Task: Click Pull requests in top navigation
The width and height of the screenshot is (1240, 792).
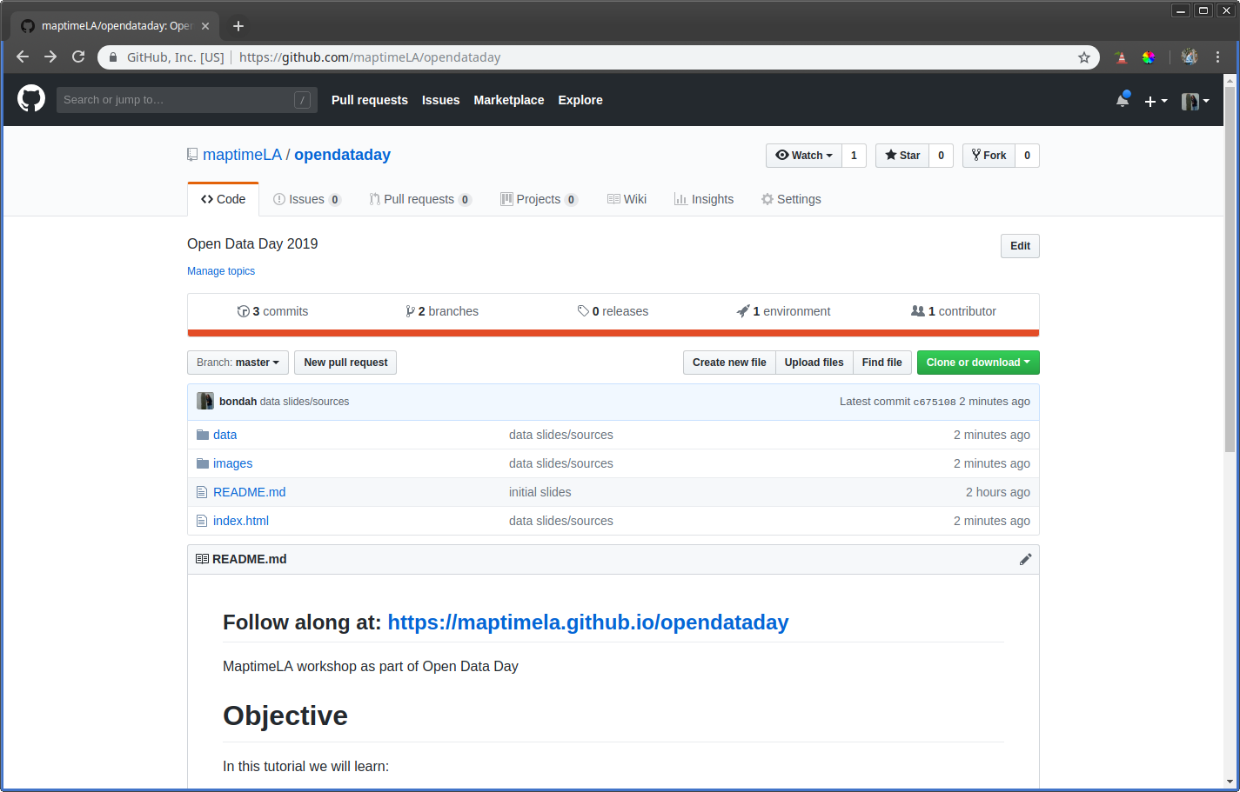Action: coord(370,100)
